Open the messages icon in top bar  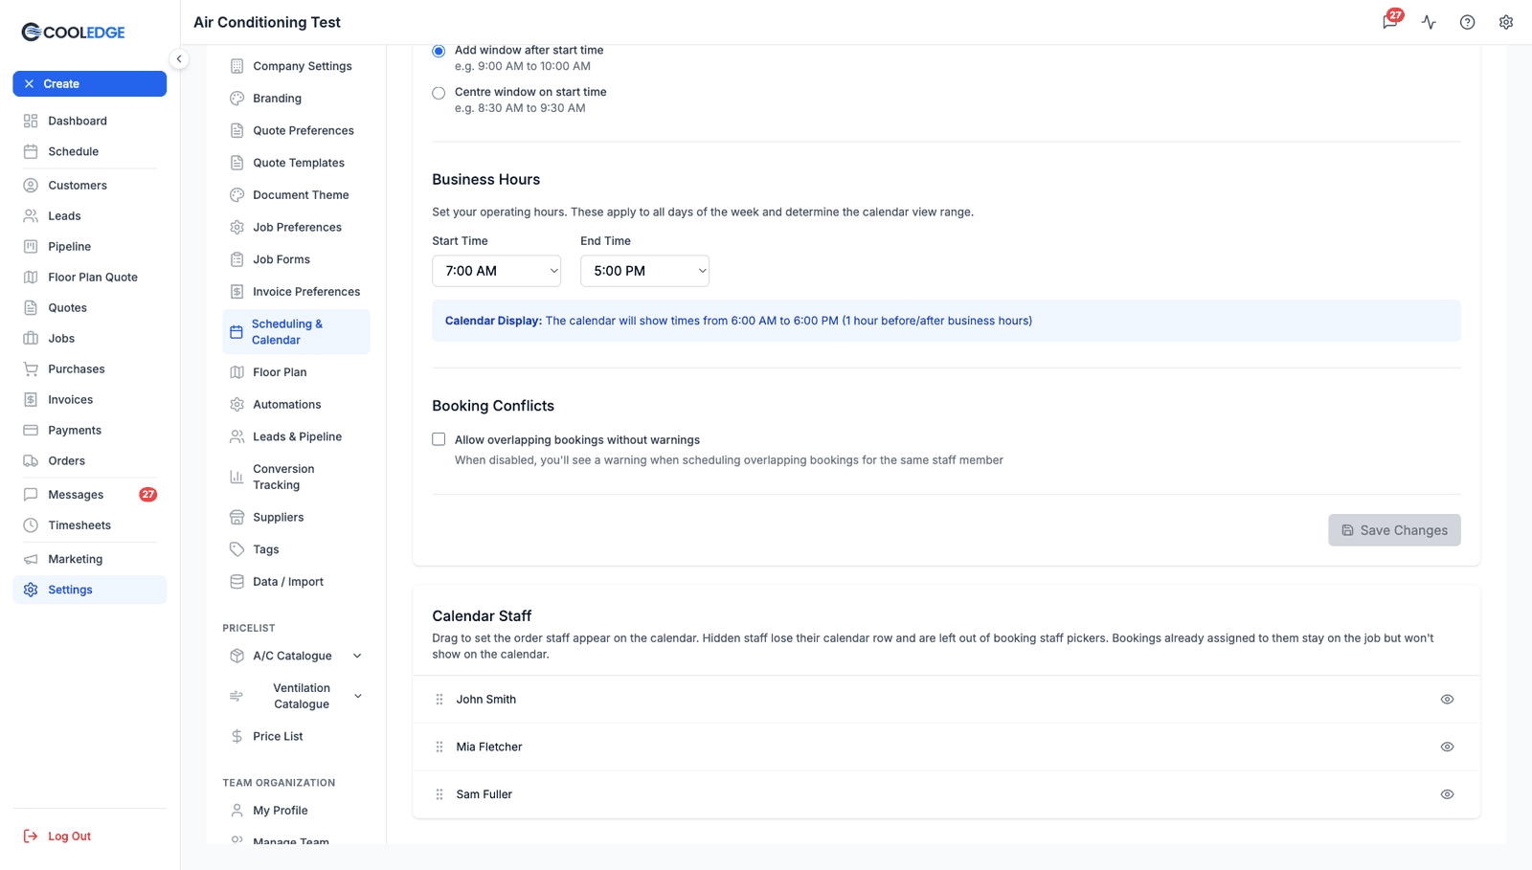tap(1390, 22)
